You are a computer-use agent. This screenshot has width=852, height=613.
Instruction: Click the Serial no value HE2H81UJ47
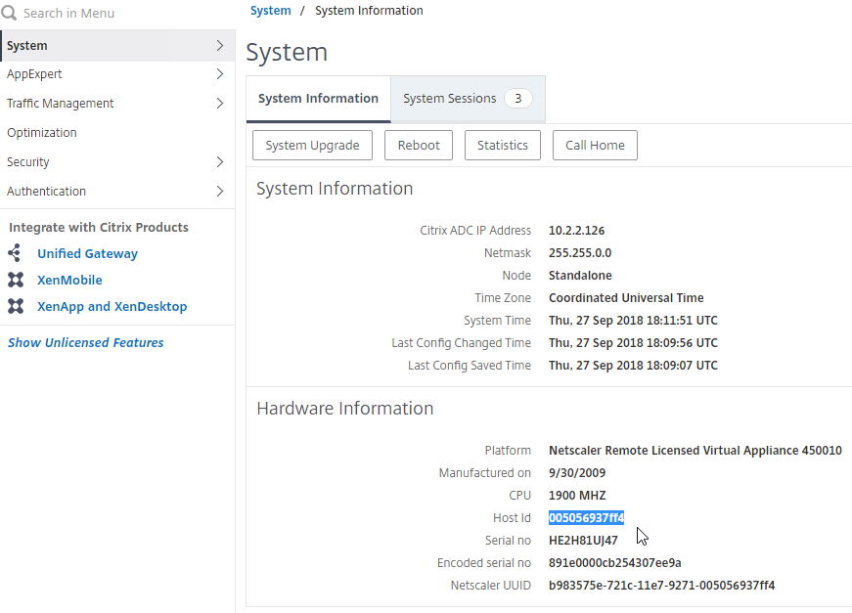coord(583,541)
